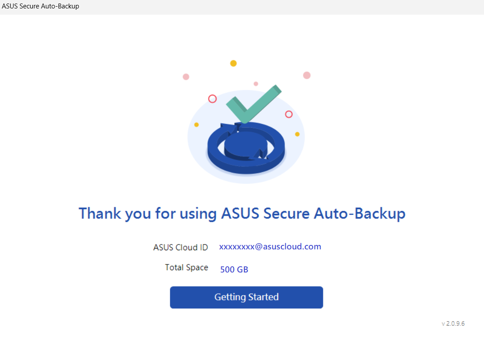This screenshot has width=484, height=343.
Task: Click the ASUS Cloud ID label
Action: [181, 247]
